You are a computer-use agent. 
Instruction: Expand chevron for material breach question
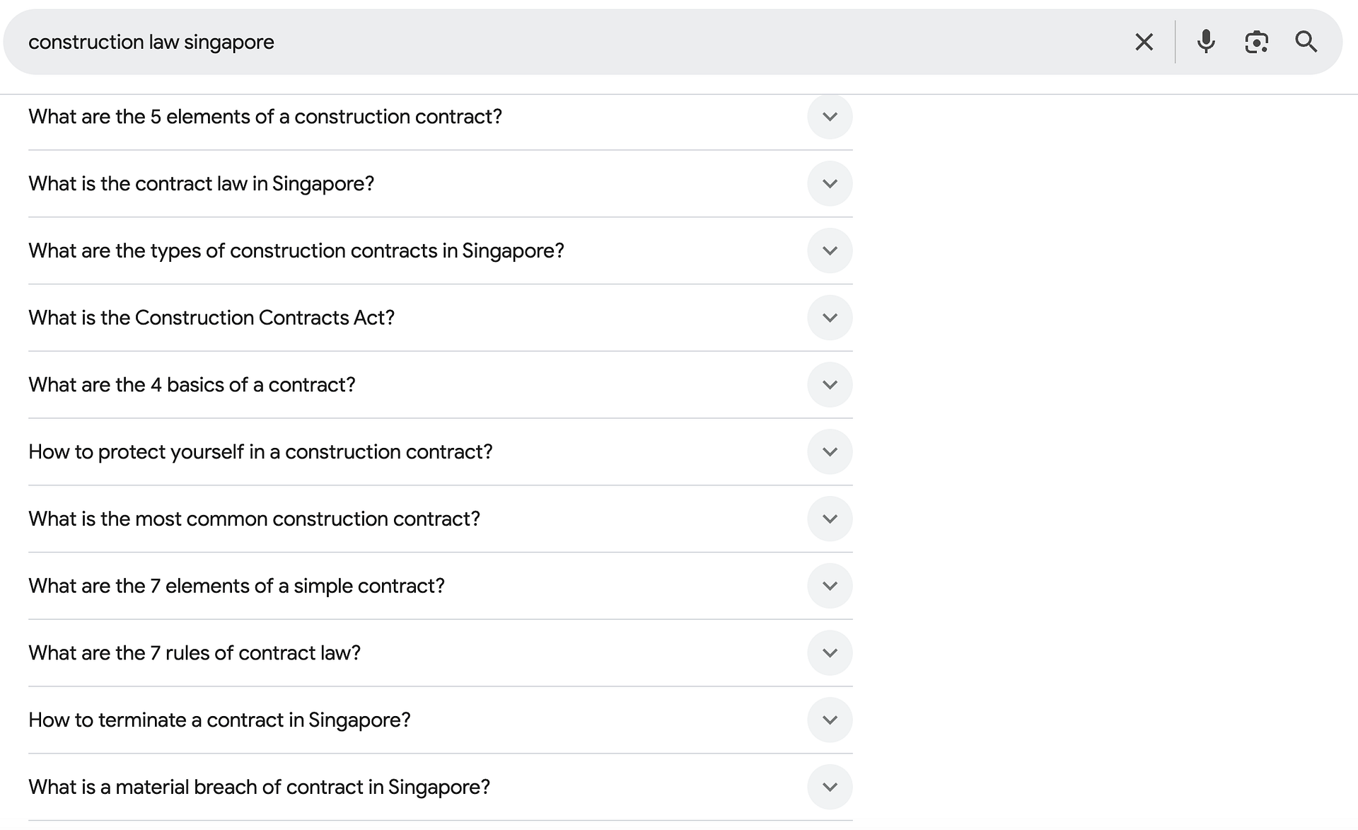pyautogui.click(x=830, y=788)
